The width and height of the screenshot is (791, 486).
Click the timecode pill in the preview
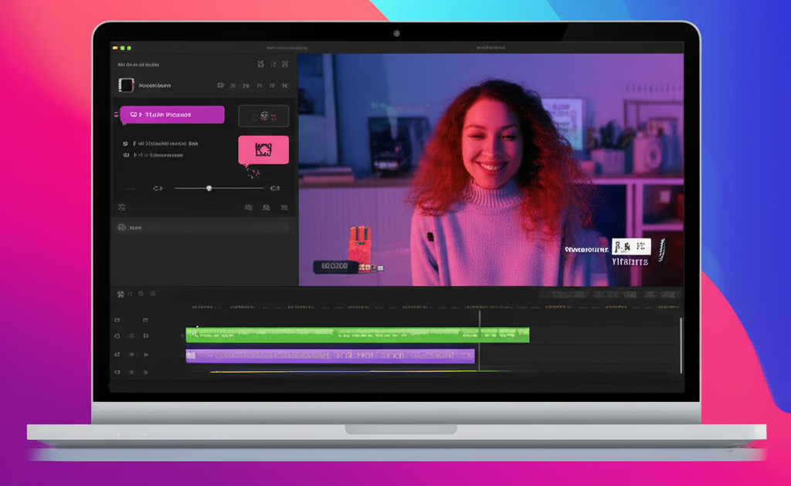point(334,266)
